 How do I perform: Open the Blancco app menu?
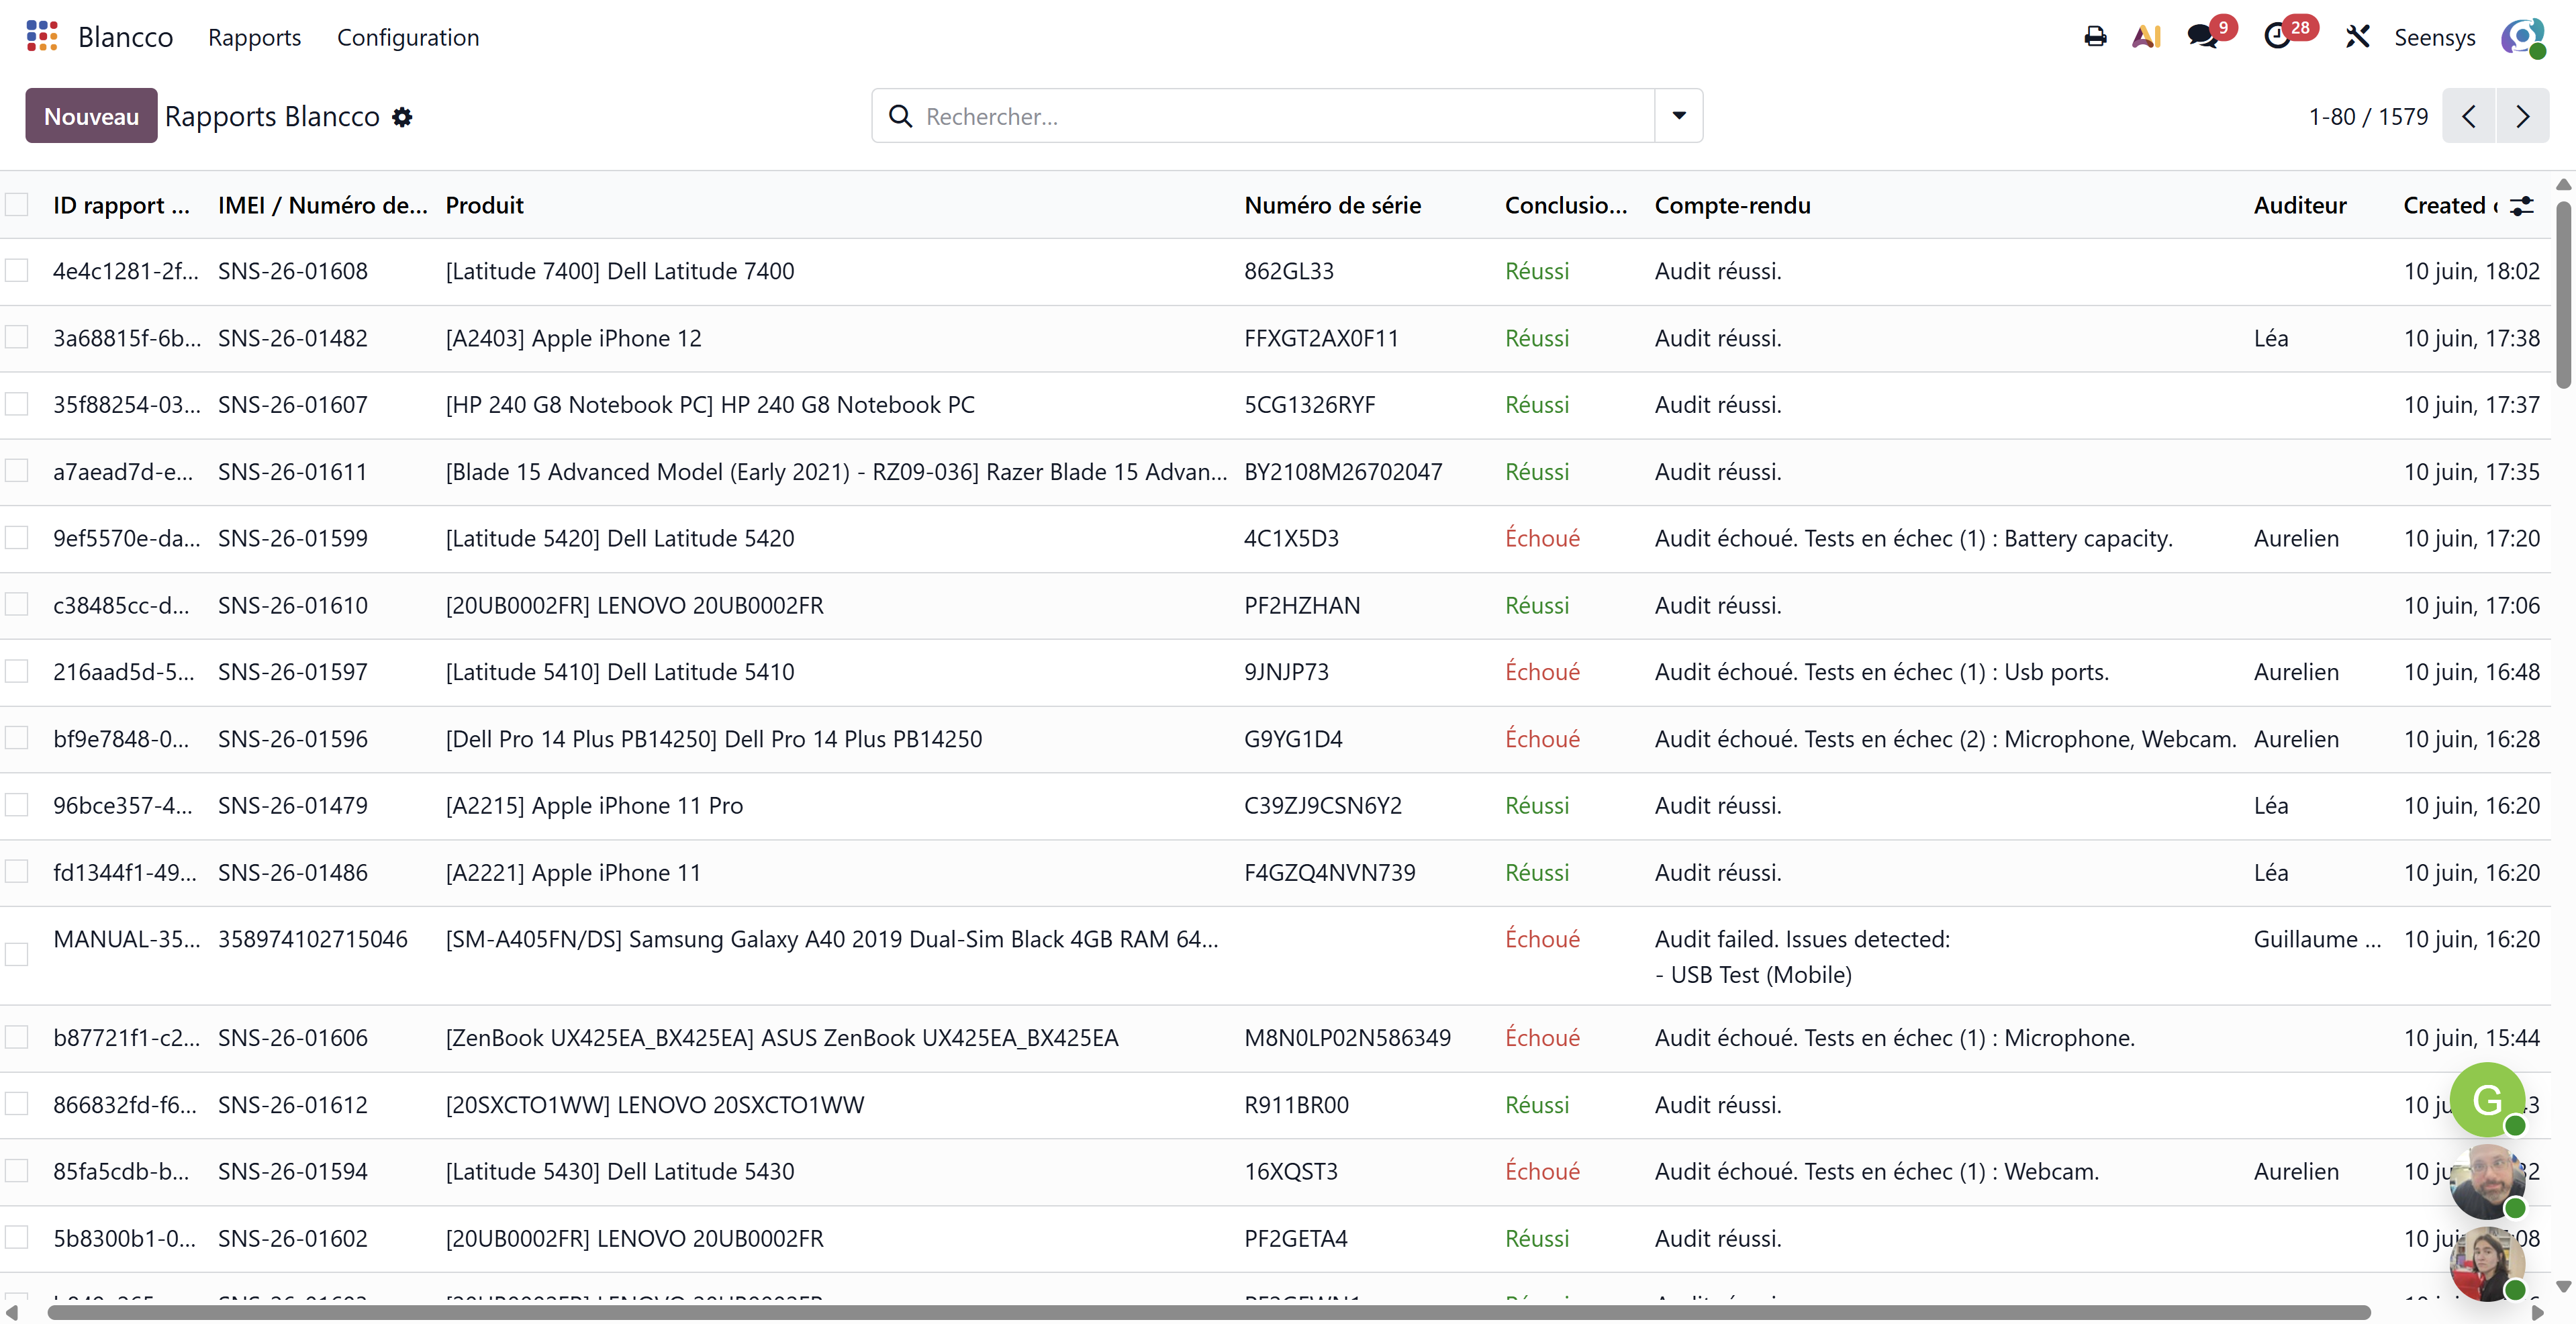[x=126, y=37]
